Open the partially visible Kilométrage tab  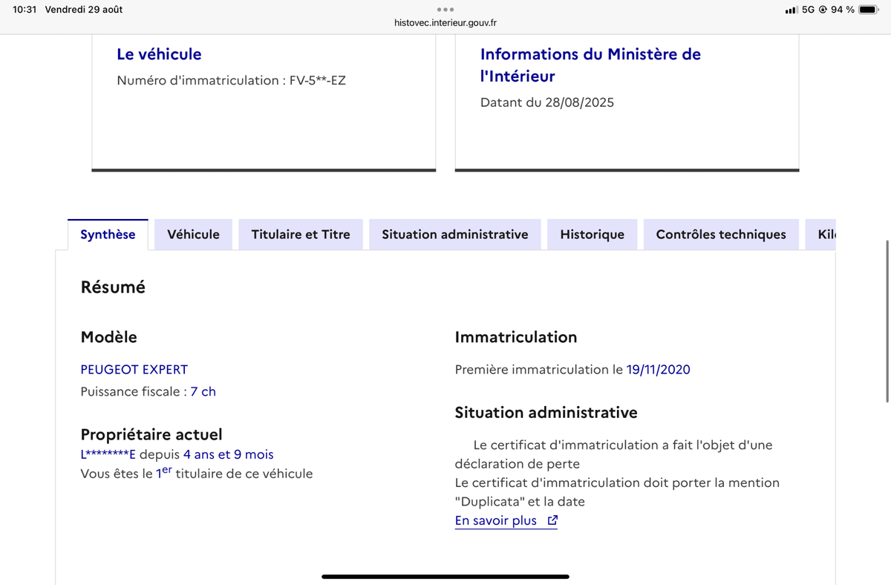click(821, 235)
